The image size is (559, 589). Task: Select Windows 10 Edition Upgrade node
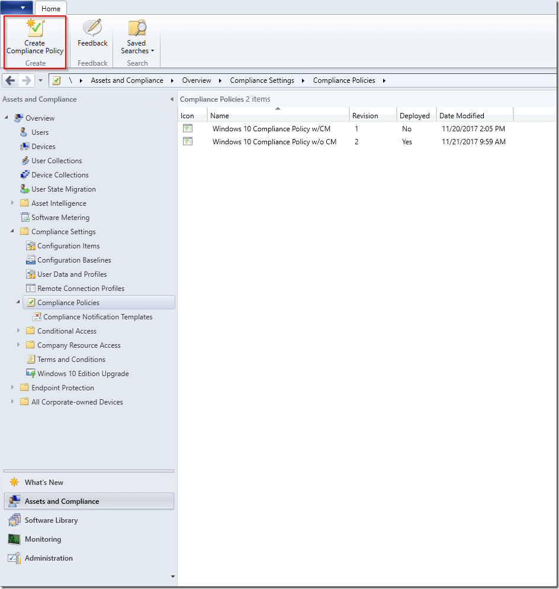pos(83,374)
